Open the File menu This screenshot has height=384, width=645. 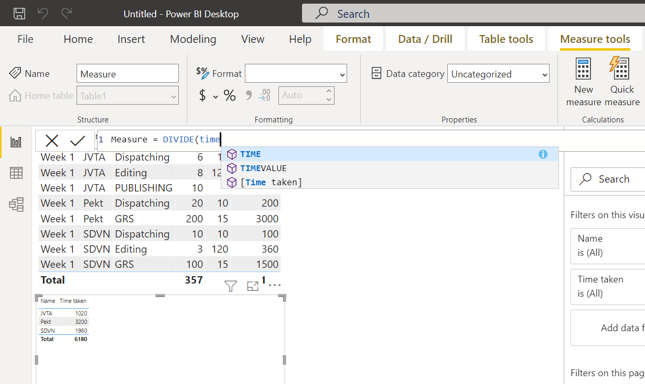tap(25, 39)
